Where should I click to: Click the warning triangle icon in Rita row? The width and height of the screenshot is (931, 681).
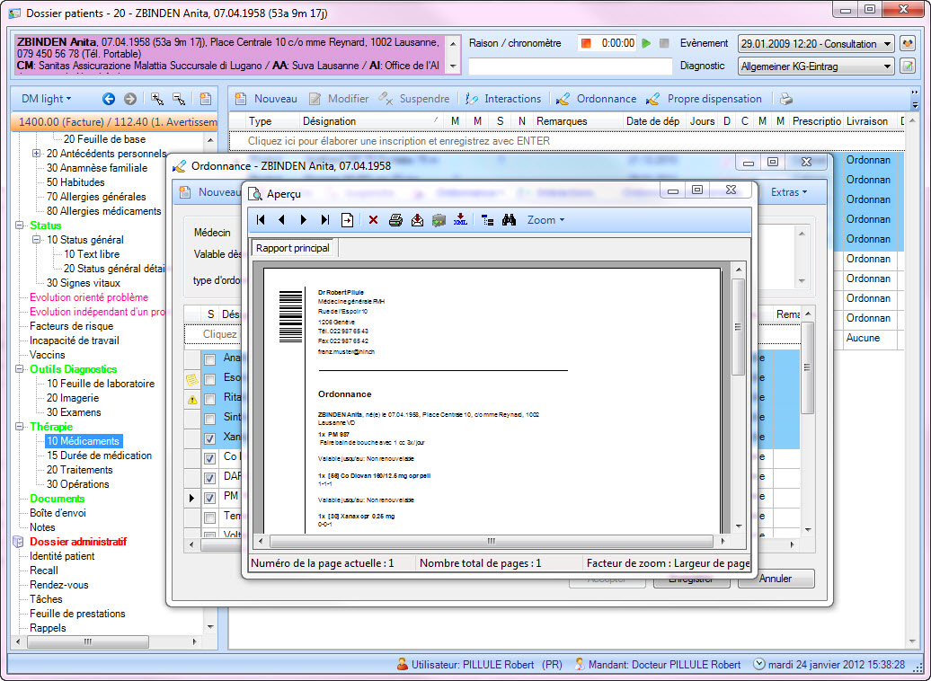(192, 400)
